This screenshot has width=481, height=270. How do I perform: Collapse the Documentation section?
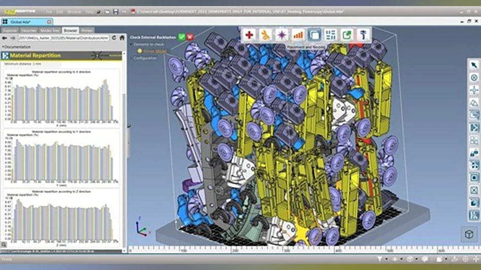click(x=3, y=47)
